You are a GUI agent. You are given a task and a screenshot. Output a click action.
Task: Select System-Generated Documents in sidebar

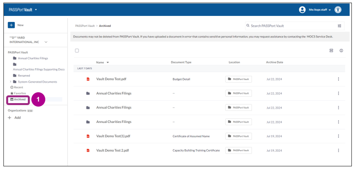tap(38, 82)
